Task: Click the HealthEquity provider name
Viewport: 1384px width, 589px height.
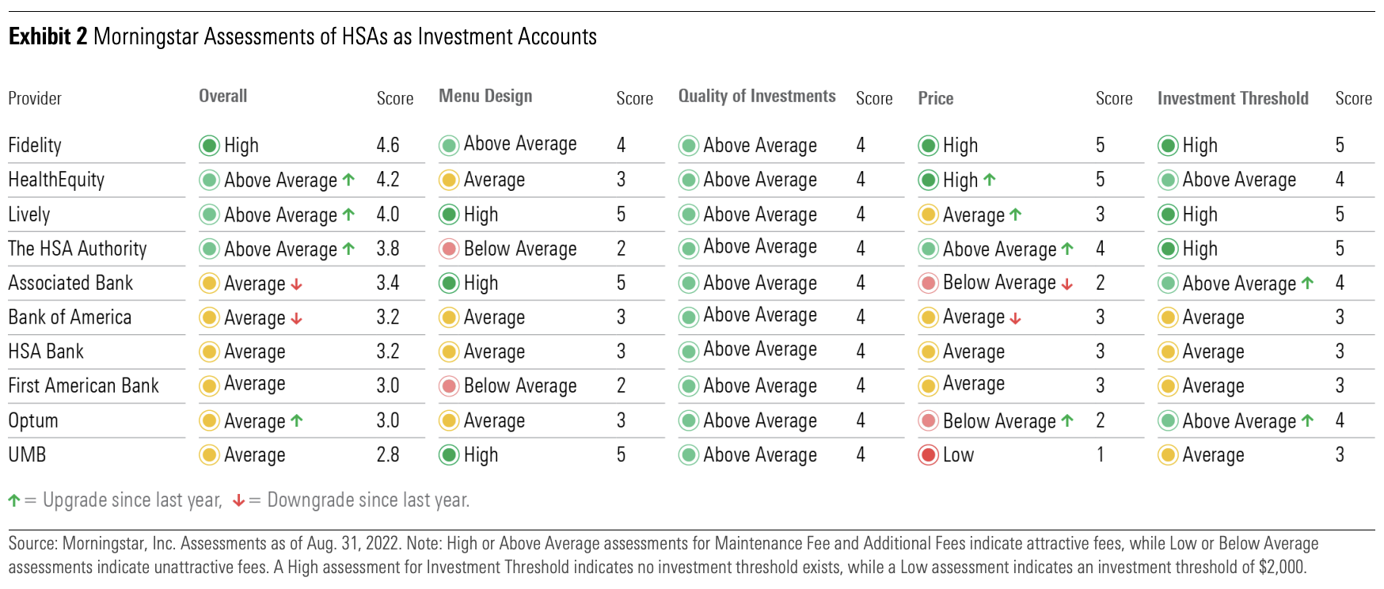Action: click(56, 180)
